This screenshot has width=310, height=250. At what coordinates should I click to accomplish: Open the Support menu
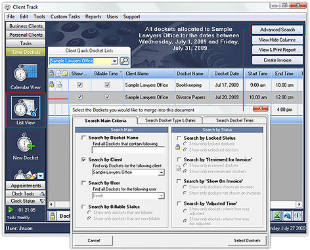pos(131,16)
